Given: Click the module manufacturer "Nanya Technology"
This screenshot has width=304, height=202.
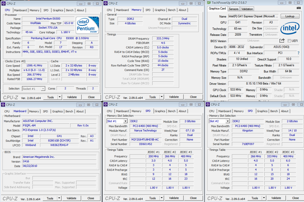Looking at the screenshot, I should point(145,131).
